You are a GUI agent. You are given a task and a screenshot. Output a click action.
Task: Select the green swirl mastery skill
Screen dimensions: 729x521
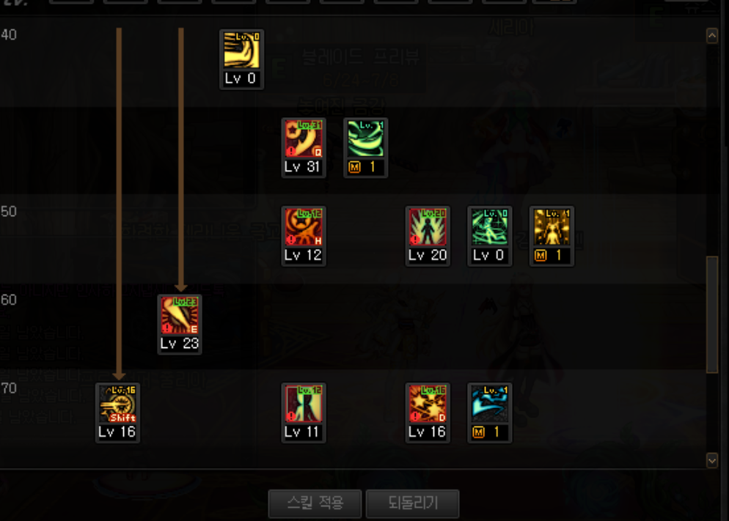point(365,138)
